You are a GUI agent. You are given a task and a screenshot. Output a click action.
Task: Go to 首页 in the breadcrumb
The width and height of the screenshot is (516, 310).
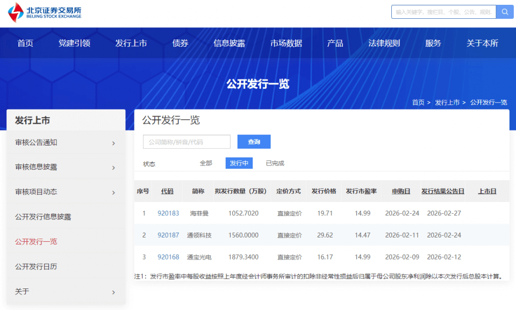pyautogui.click(x=418, y=102)
